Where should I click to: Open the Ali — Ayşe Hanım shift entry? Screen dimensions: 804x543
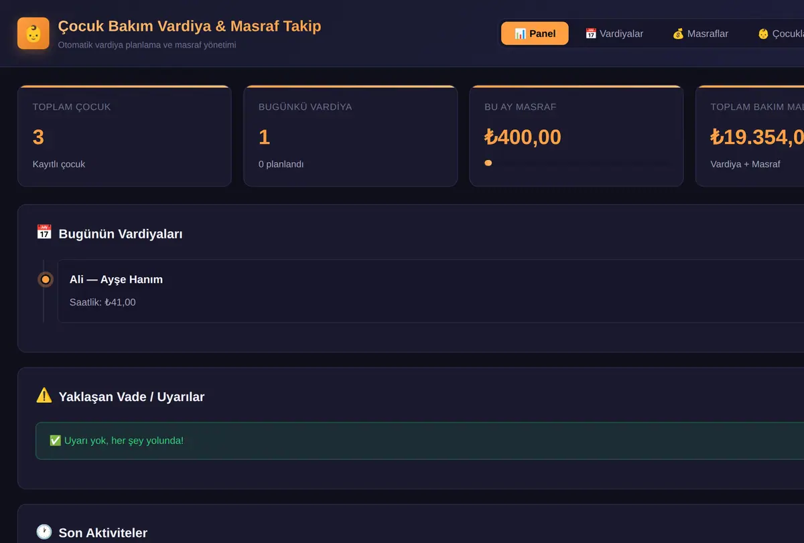(x=431, y=291)
